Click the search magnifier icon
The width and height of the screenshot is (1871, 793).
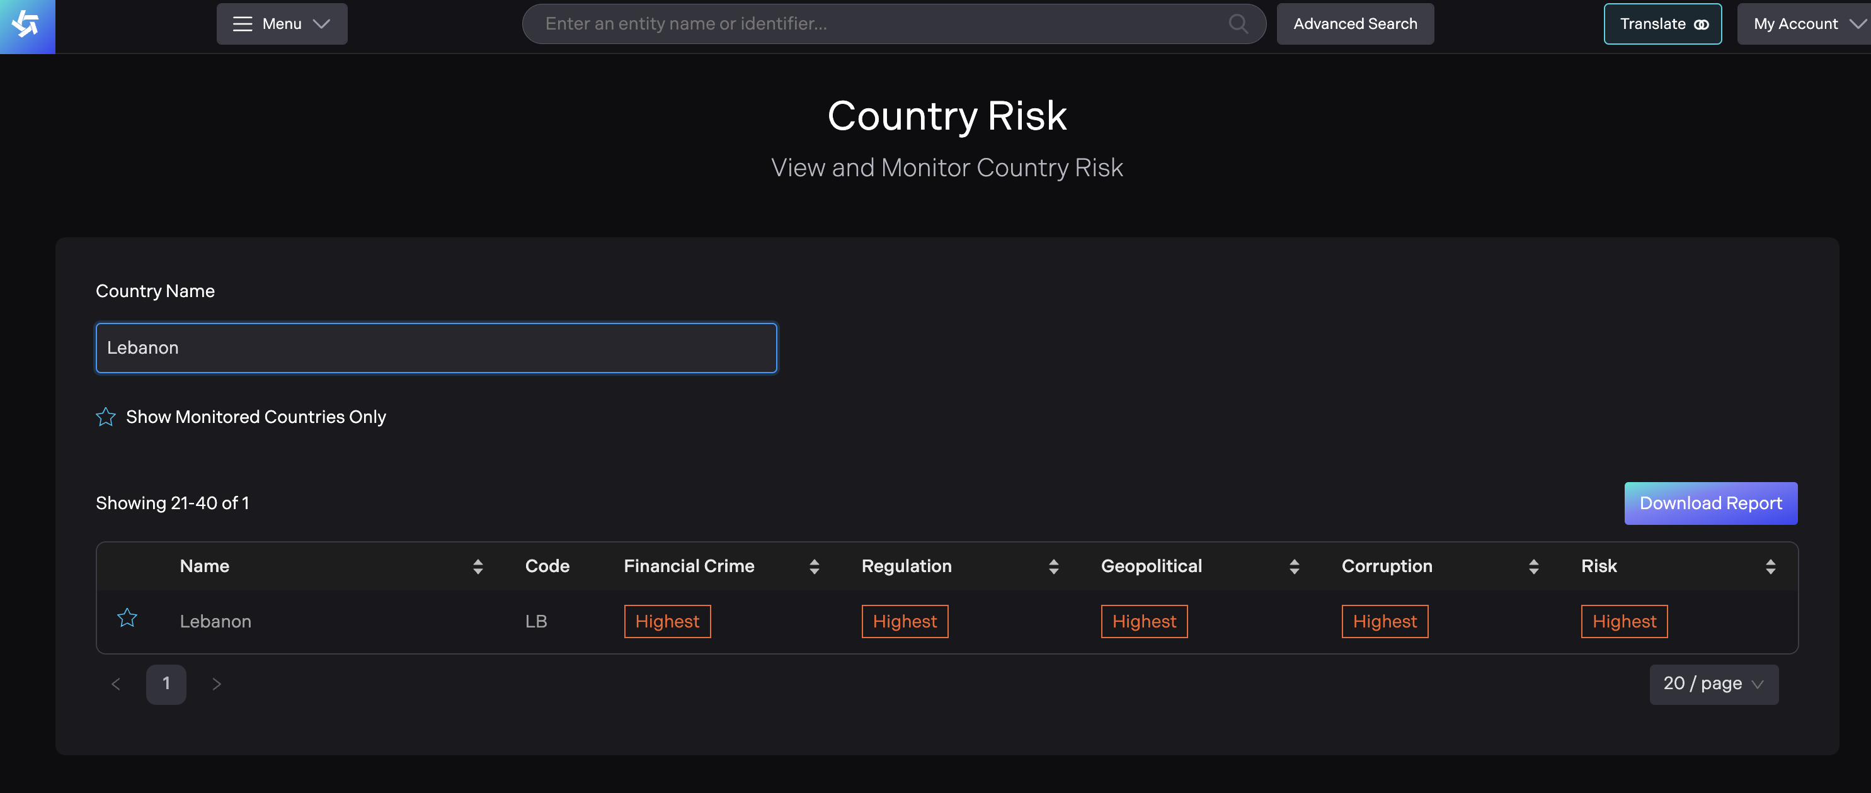[1238, 24]
